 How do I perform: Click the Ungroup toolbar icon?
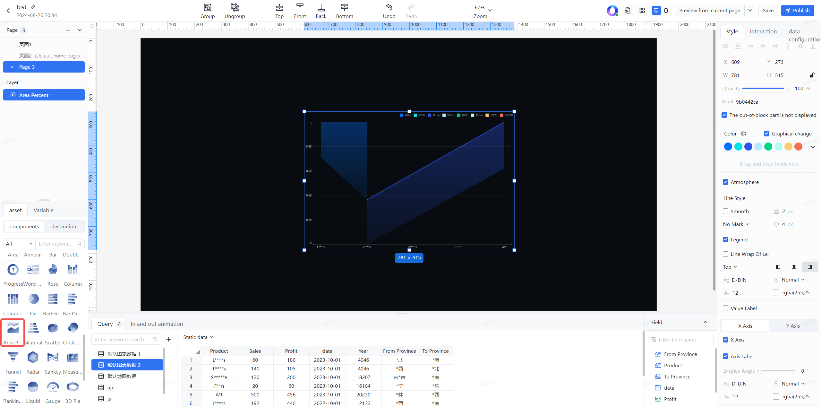[235, 7]
